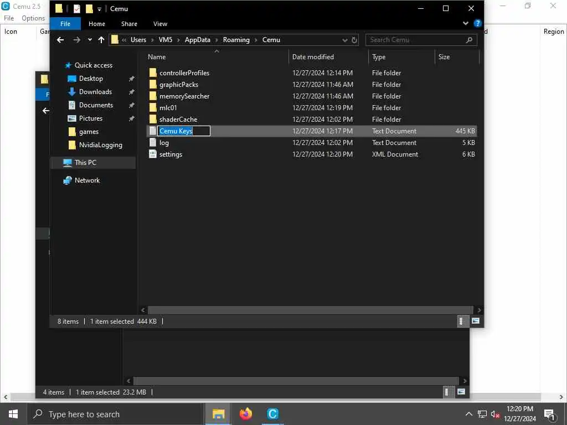Image resolution: width=567 pixels, height=425 pixels.
Task: Click the Cemu Keys rename text box
Action: point(184,131)
